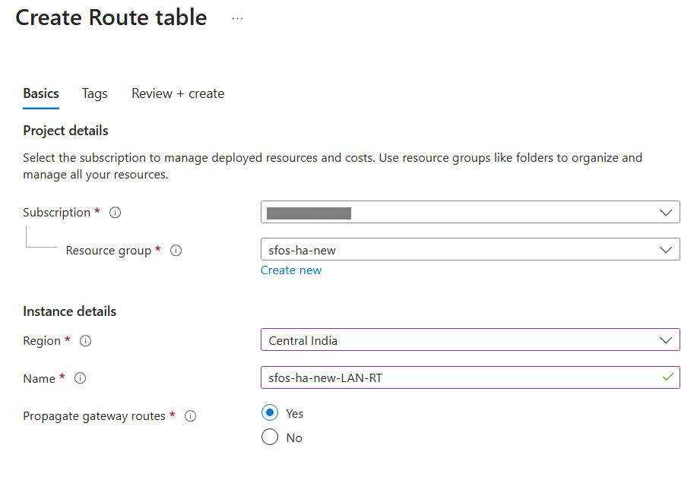Open the Subscription info tooltip icon
Screen dimensions: 697x480
point(115,213)
